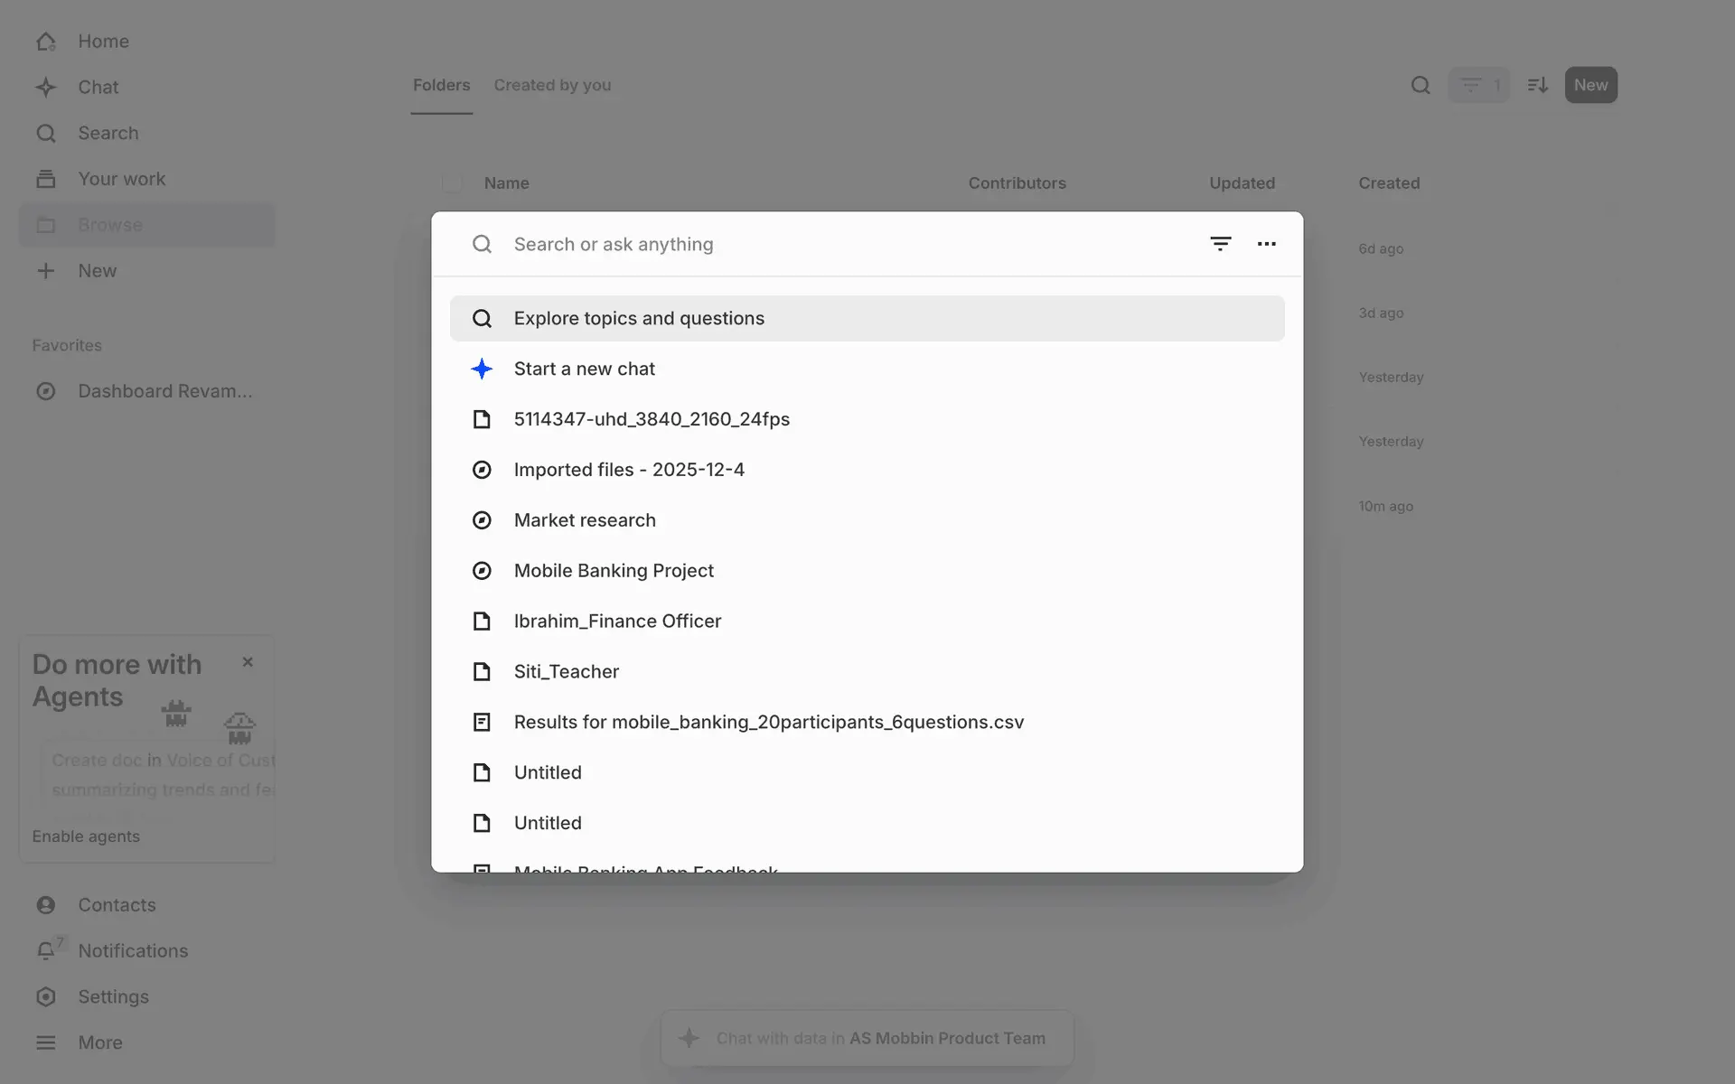Image resolution: width=1735 pixels, height=1084 pixels.
Task: Open the three-dot menu in search dialog
Action: 1266,244
